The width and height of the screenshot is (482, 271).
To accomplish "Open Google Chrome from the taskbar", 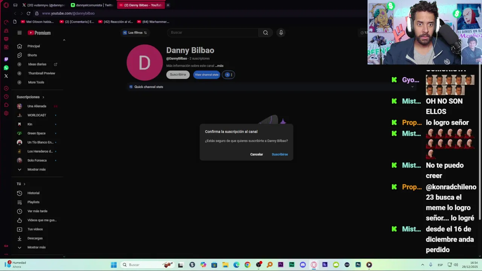I will point(247,265).
